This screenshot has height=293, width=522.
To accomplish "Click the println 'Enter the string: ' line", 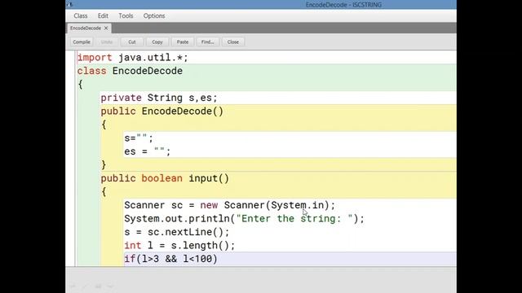I will 245,219.
